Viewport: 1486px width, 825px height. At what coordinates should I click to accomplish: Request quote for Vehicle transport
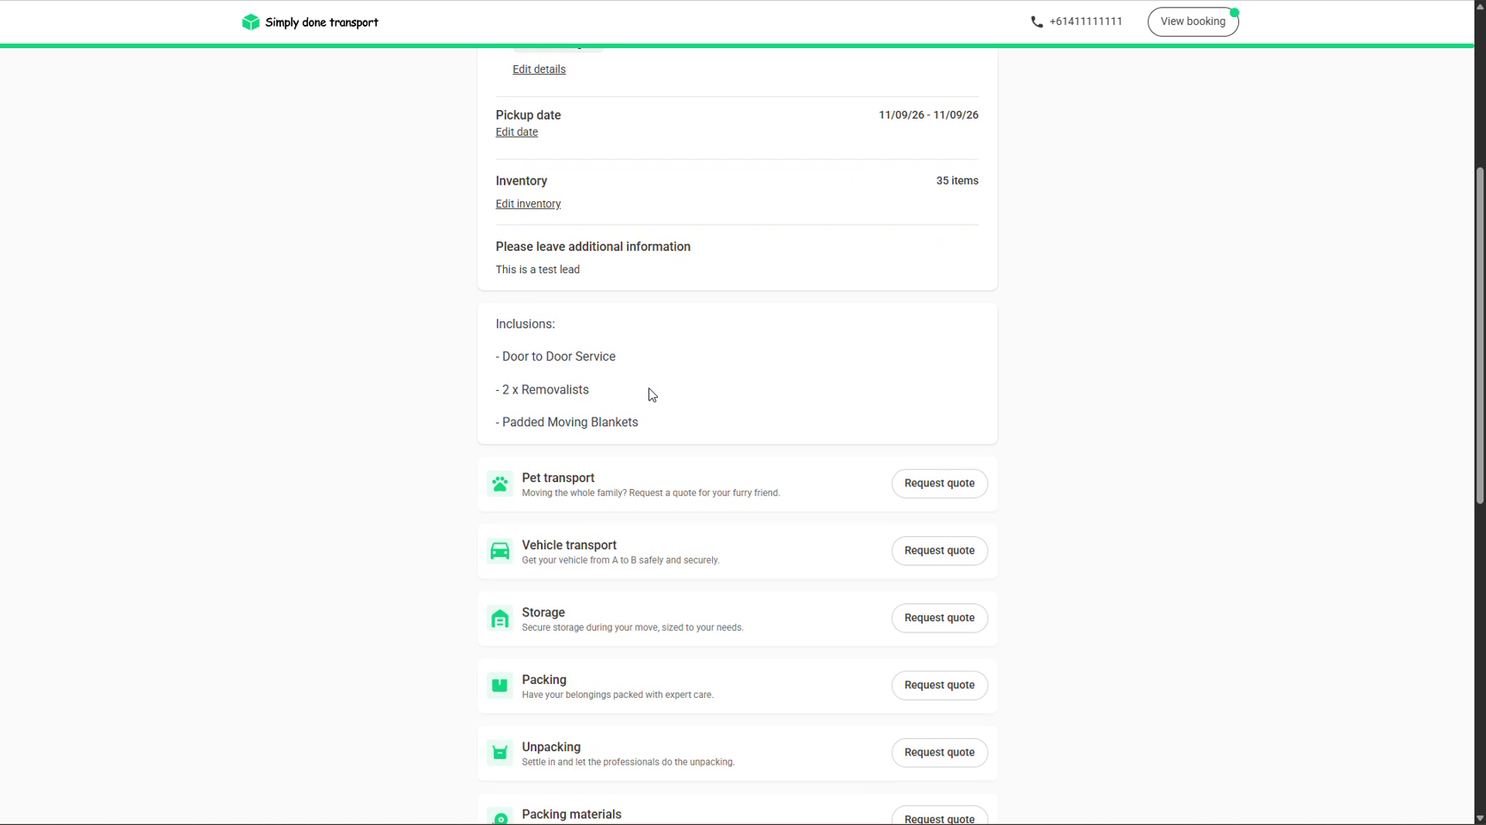(939, 551)
